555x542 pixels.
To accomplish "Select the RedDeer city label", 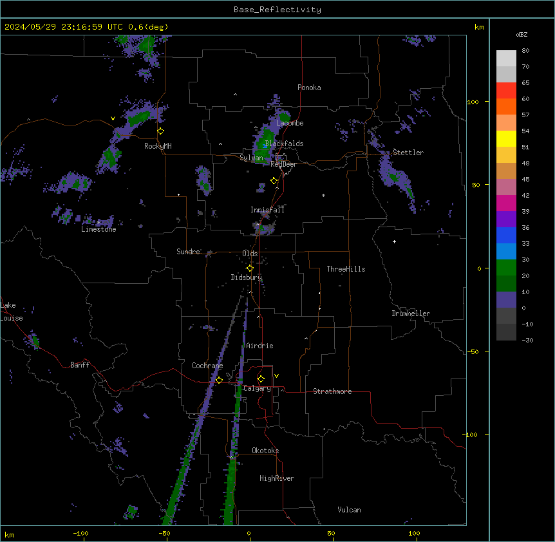I will [x=283, y=164].
